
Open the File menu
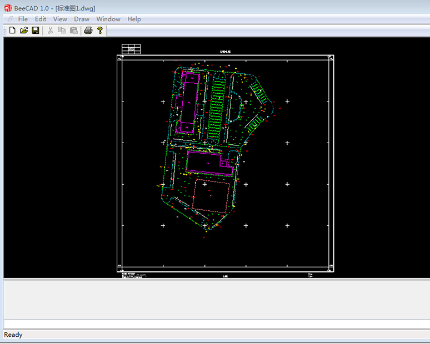pos(23,19)
